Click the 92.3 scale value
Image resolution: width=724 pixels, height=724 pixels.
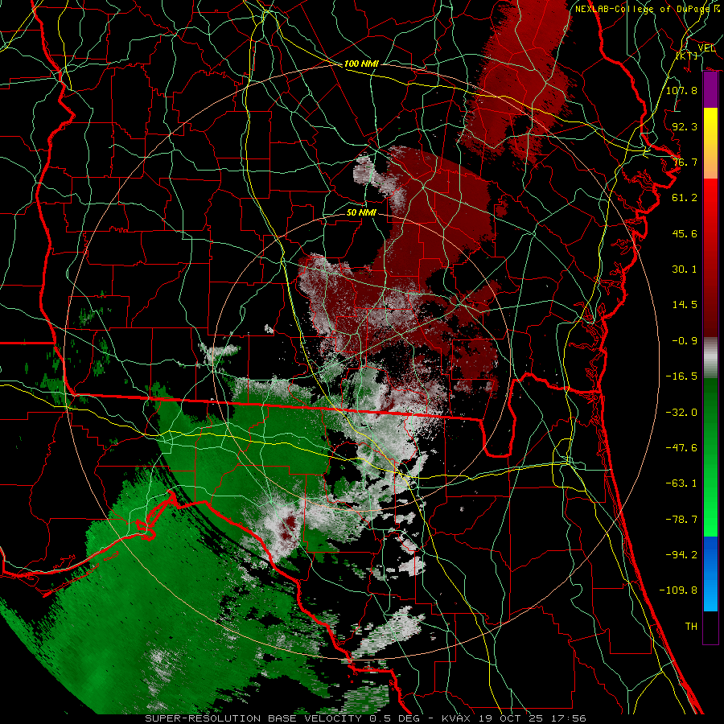685,126
